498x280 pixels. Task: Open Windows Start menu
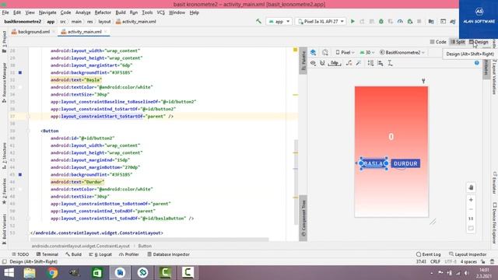(9, 273)
